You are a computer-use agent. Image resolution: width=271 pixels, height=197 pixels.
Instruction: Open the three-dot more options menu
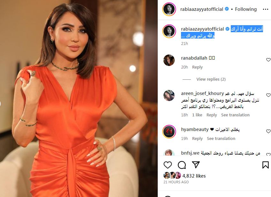(266, 9)
